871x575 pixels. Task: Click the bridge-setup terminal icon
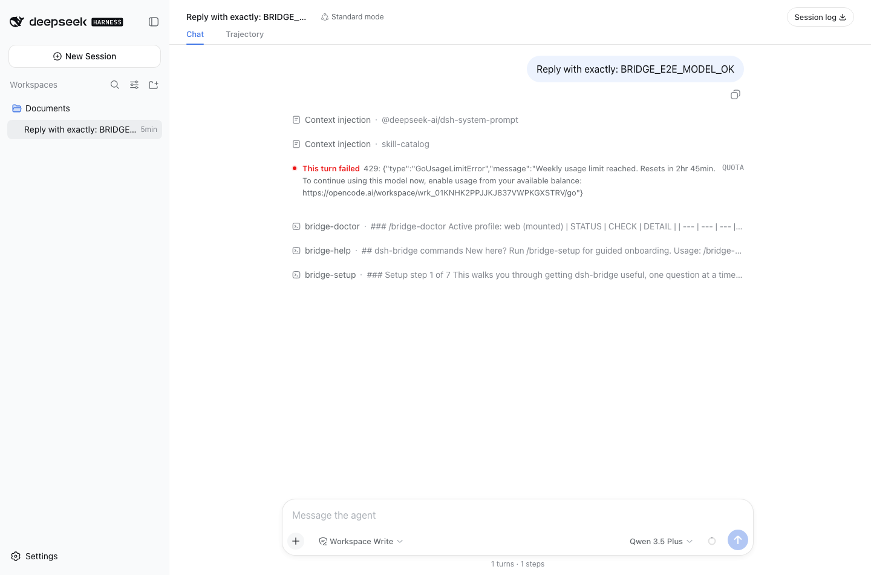(x=296, y=275)
